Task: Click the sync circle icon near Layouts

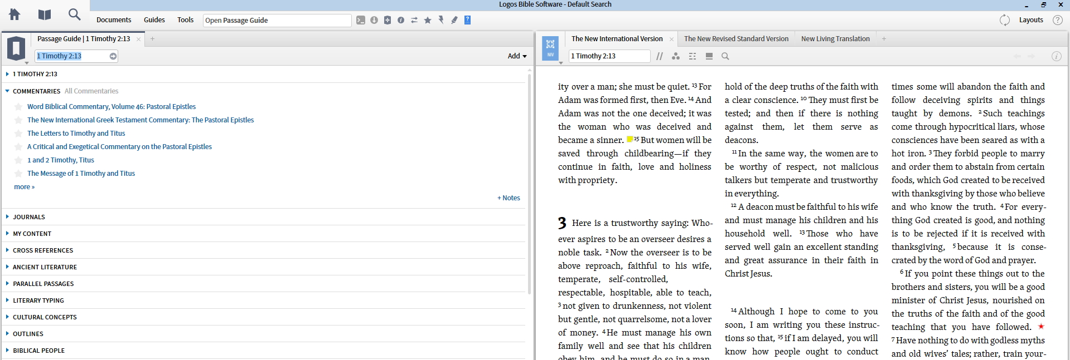Action: pyautogui.click(x=1005, y=20)
